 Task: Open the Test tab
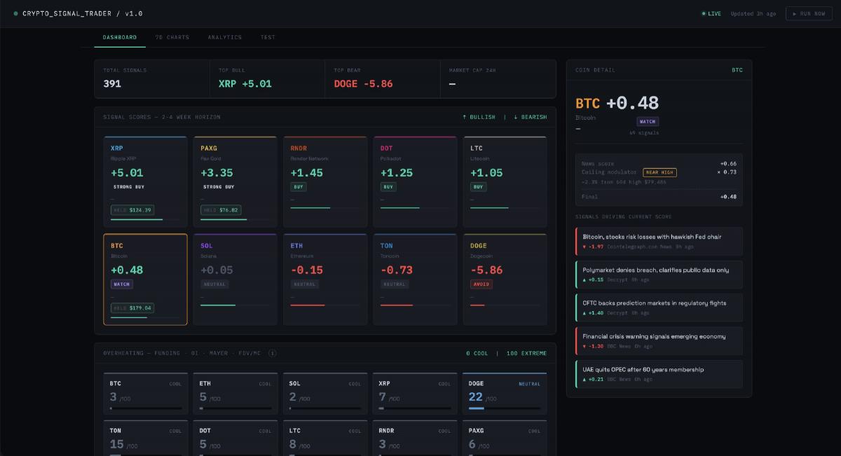point(268,37)
